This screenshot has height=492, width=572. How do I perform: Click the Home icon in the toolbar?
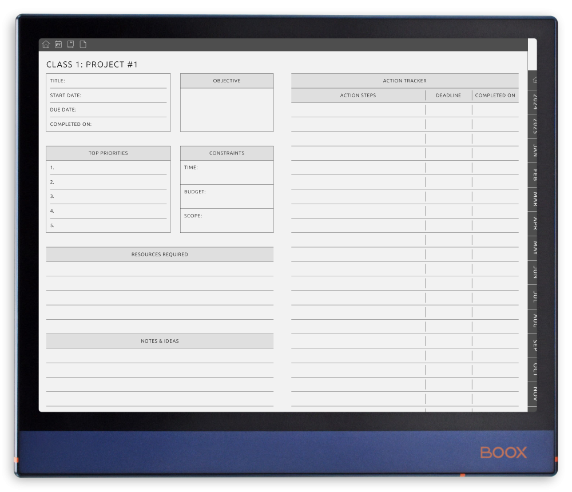(x=46, y=44)
